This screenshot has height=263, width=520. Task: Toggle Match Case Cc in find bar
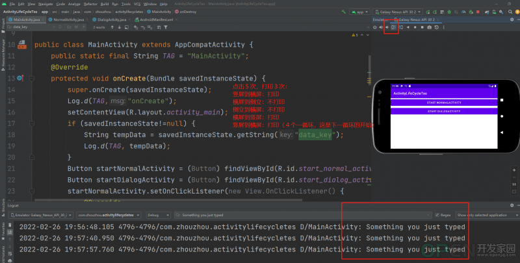[69, 27]
